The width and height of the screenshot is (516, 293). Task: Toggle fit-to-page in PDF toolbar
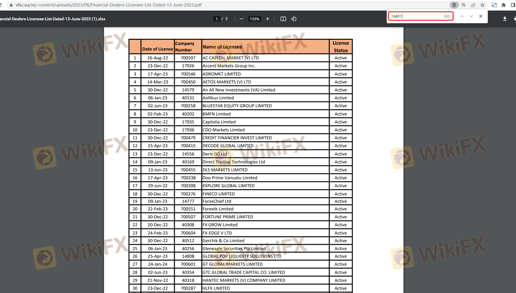pyautogui.click(x=283, y=19)
